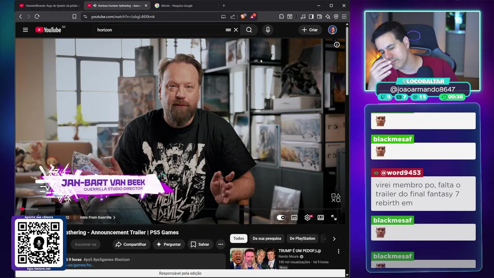Enter fullscreen video mode
This screenshot has height=278, width=494.
pyautogui.click(x=334, y=217)
